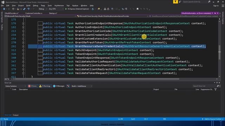225x126 pixels.
Task: Click the comment selection toolbar icon
Action: pyautogui.click(x=123, y=9)
